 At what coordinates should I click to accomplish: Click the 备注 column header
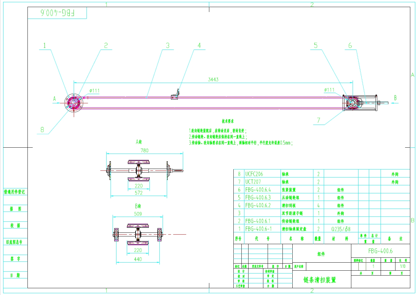[x=395, y=238]
